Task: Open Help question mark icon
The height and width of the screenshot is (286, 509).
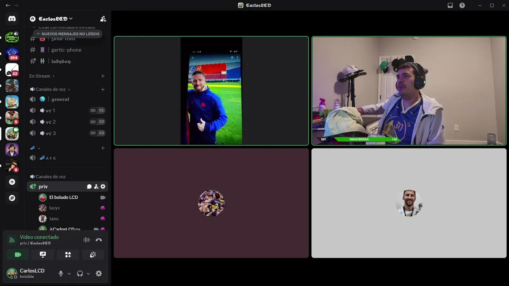Action: 462,5
